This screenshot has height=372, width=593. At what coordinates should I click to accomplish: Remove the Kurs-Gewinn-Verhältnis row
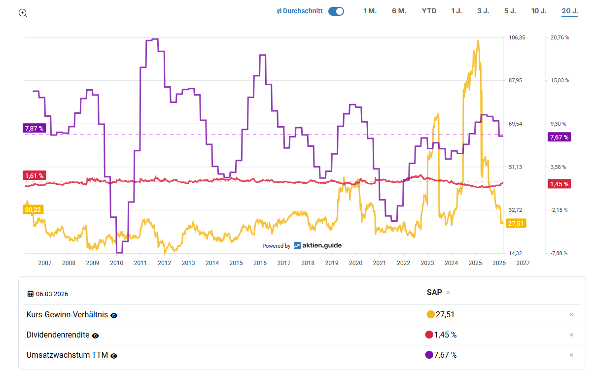click(x=571, y=315)
